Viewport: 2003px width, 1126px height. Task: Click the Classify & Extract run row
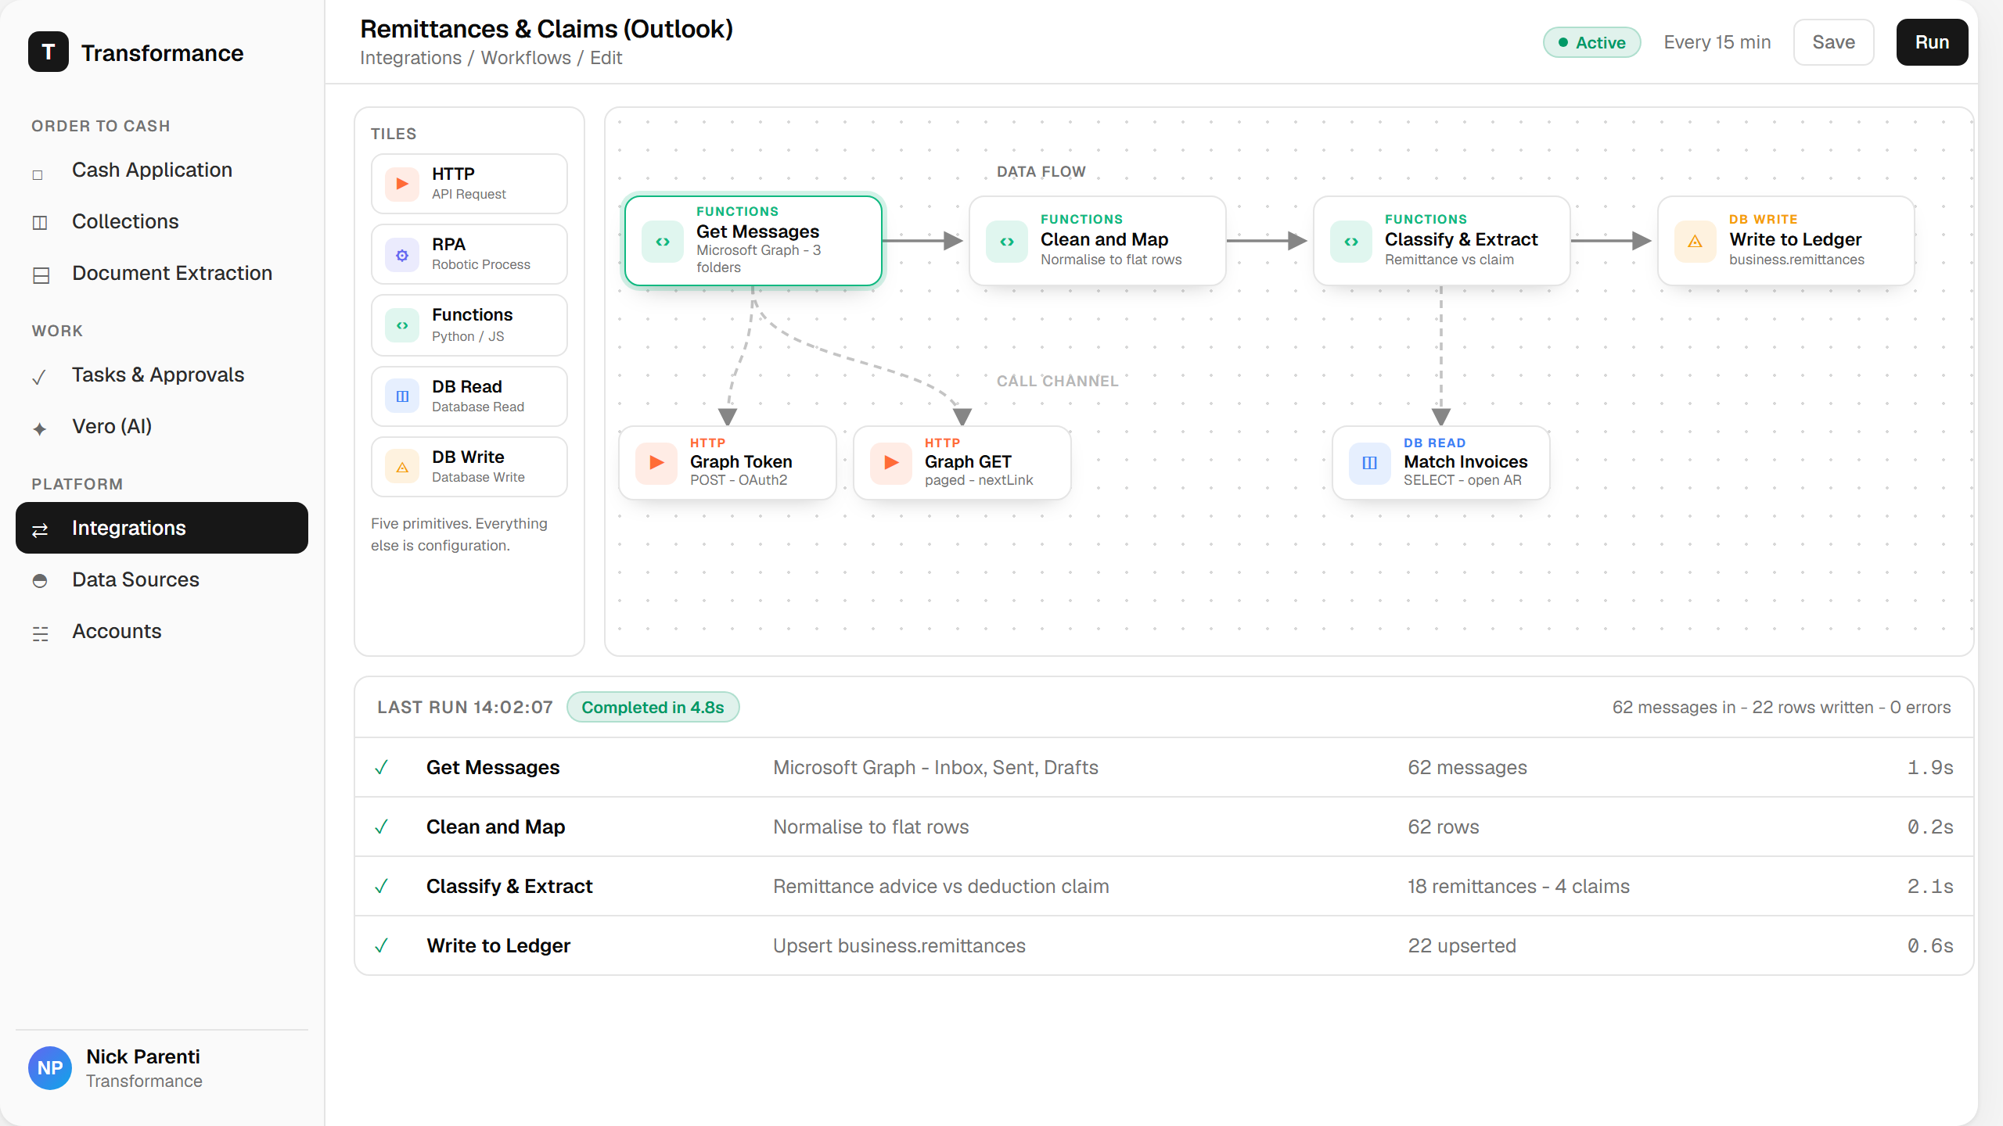click(x=1163, y=886)
